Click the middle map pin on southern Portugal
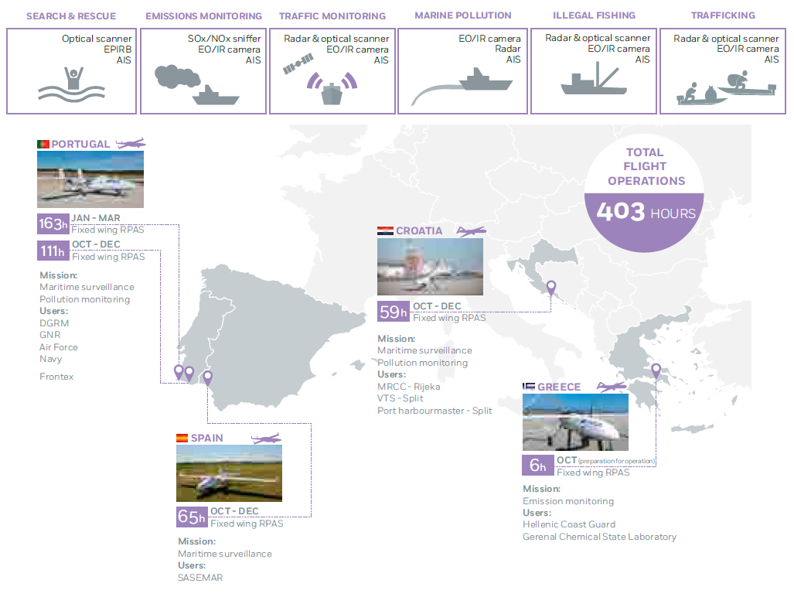This screenshot has height=604, width=794. [189, 374]
